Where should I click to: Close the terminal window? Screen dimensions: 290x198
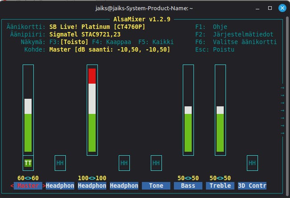(x=282, y=8)
